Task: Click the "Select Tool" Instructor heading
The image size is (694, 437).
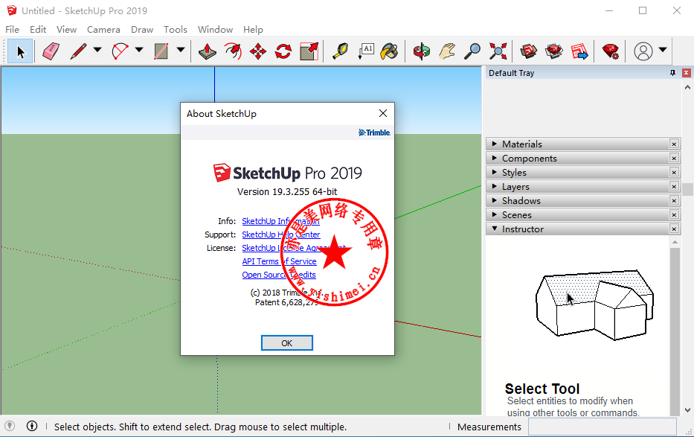Action: pyautogui.click(x=542, y=389)
